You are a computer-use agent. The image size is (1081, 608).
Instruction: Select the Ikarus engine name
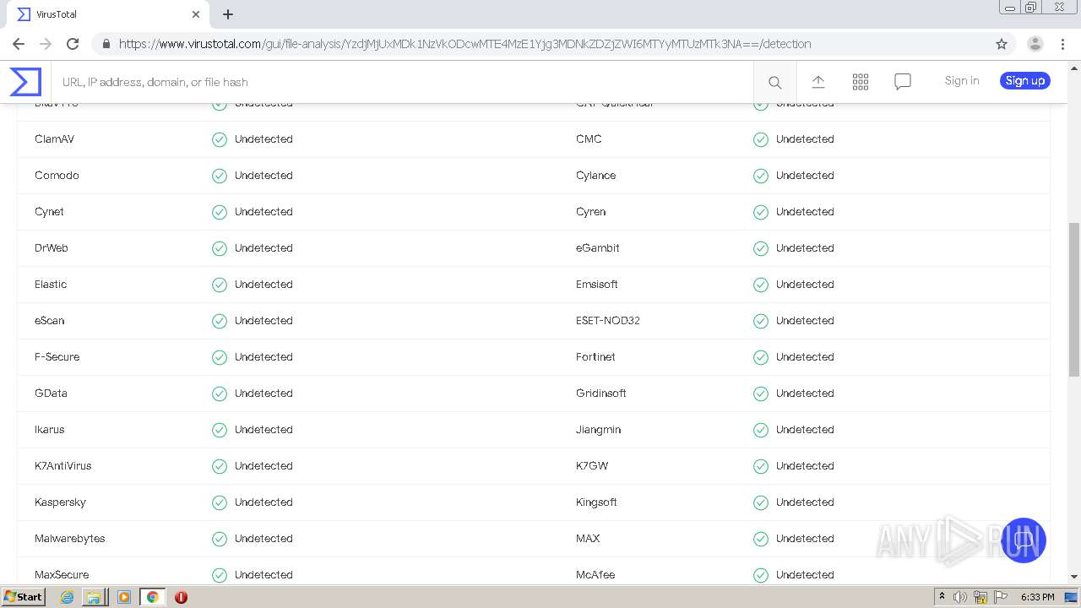(49, 430)
